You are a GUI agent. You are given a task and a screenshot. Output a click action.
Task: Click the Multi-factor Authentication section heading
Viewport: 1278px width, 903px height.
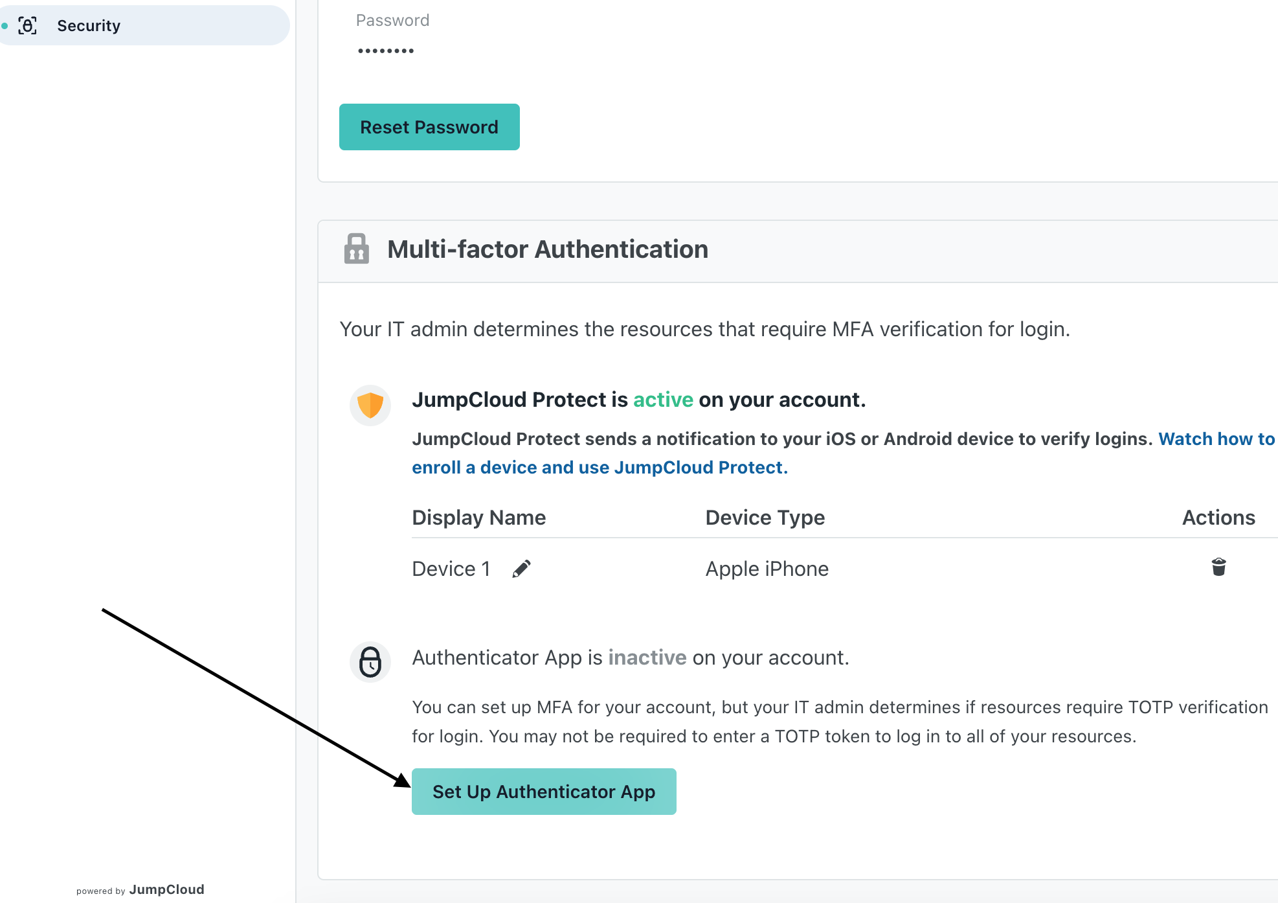point(548,249)
